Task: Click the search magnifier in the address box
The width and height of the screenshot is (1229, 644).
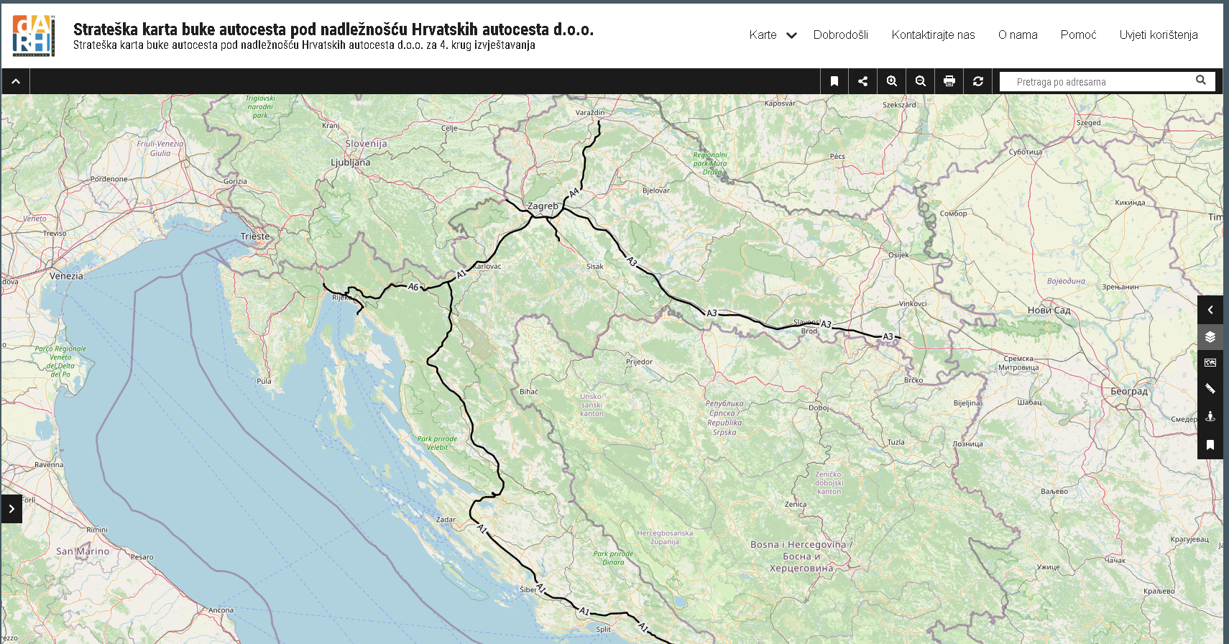Action: point(1201,80)
